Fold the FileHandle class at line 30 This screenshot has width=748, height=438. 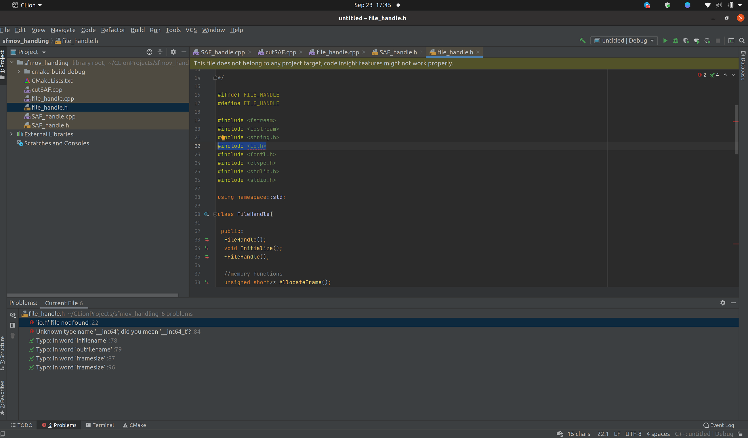point(215,214)
